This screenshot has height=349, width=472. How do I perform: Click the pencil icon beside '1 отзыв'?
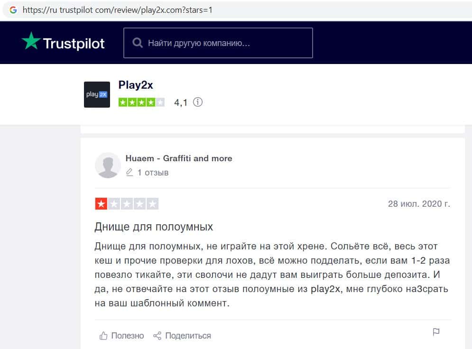[130, 173]
